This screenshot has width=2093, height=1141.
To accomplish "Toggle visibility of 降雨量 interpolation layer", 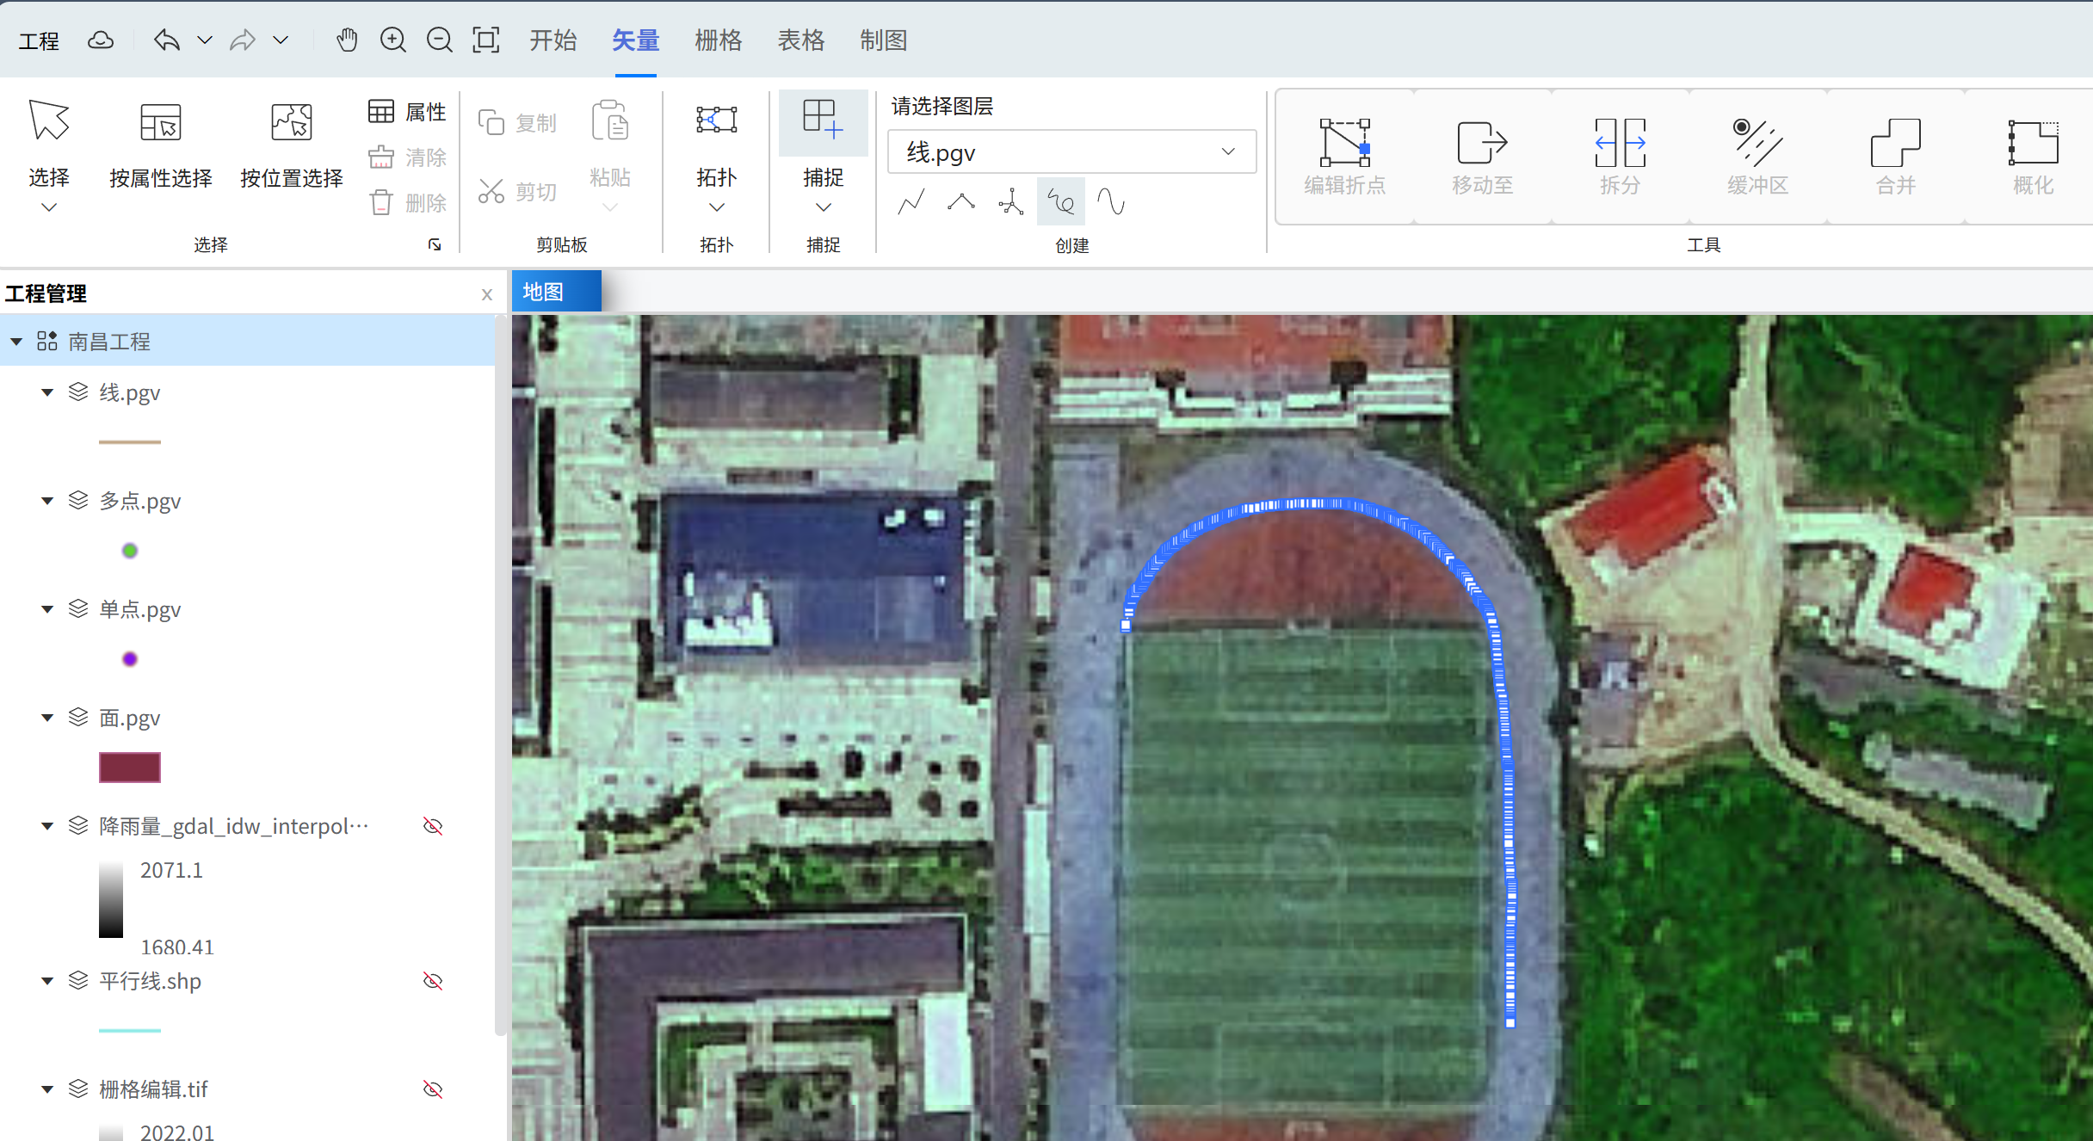I will (x=433, y=826).
